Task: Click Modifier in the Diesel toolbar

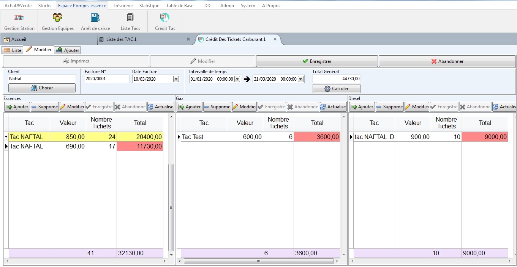Action: click(417, 107)
